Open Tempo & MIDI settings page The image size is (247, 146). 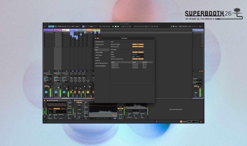point(99,53)
